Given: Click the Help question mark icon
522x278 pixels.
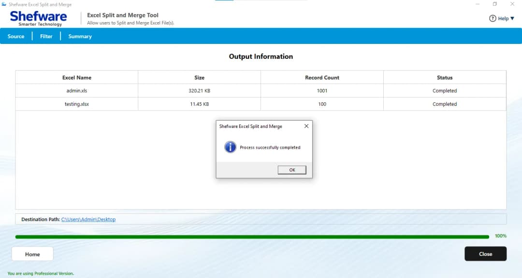Looking at the screenshot, I should 493,19.
